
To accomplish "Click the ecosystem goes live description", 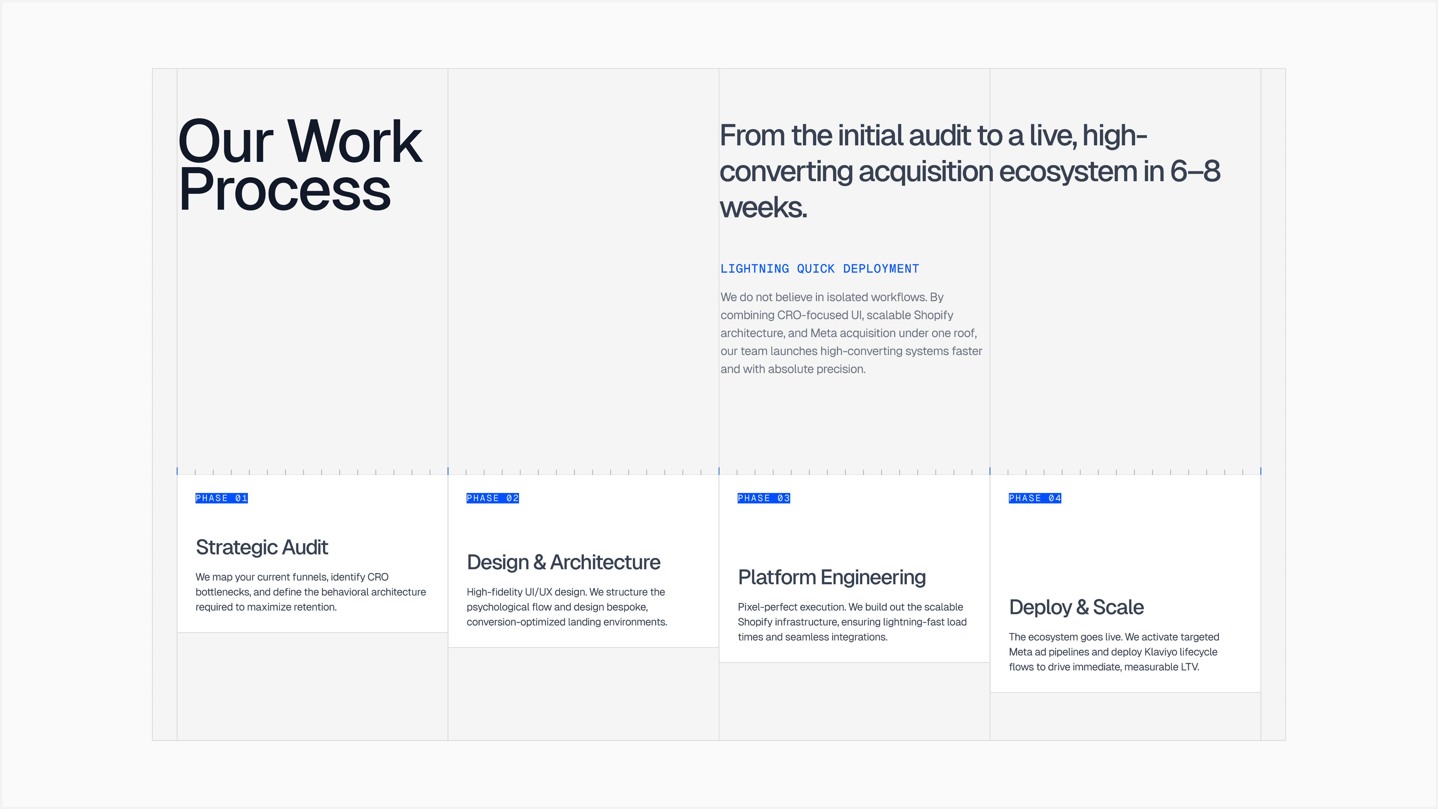I will tap(1113, 652).
